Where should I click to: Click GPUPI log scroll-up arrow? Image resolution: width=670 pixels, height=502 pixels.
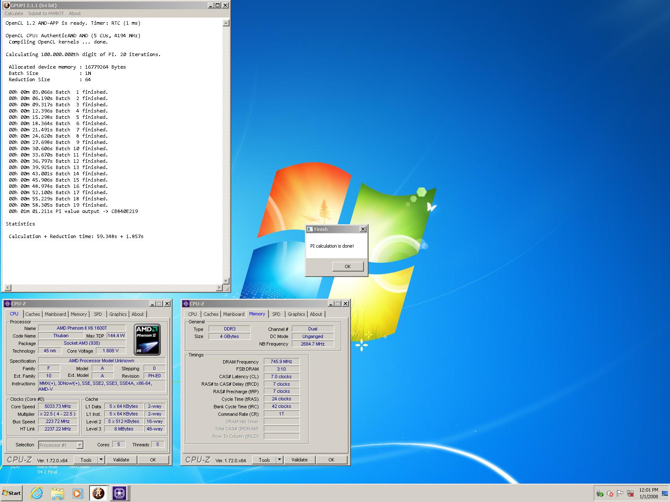click(x=226, y=23)
